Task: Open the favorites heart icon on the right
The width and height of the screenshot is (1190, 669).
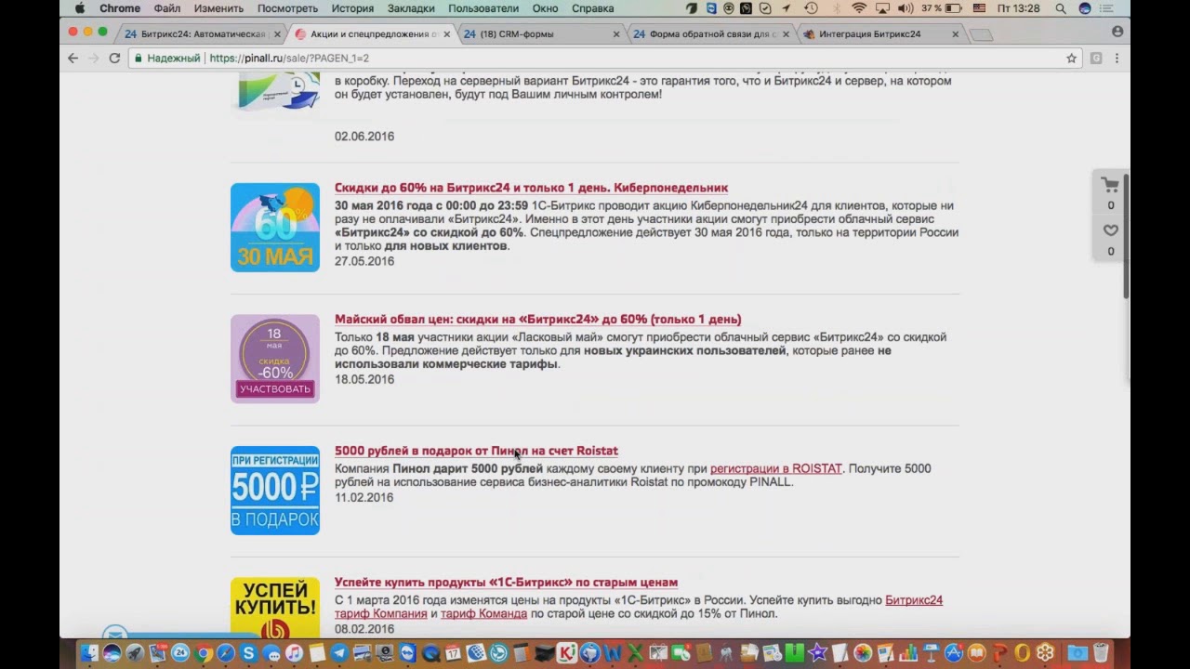Action: 1110,230
